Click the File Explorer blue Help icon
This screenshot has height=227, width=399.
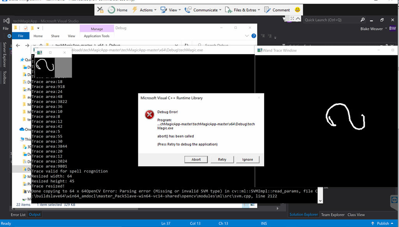tap(254, 36)
